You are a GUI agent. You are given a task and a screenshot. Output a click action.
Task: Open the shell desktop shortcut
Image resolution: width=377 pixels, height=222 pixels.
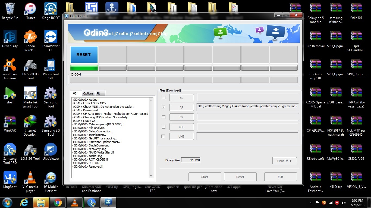pos(10,95)
